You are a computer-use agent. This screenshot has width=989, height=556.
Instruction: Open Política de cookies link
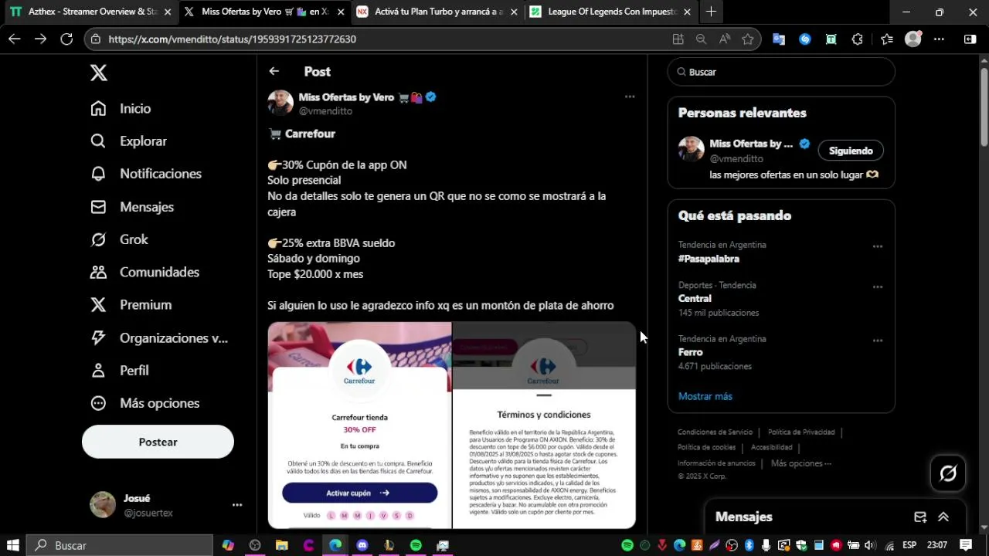706,447
